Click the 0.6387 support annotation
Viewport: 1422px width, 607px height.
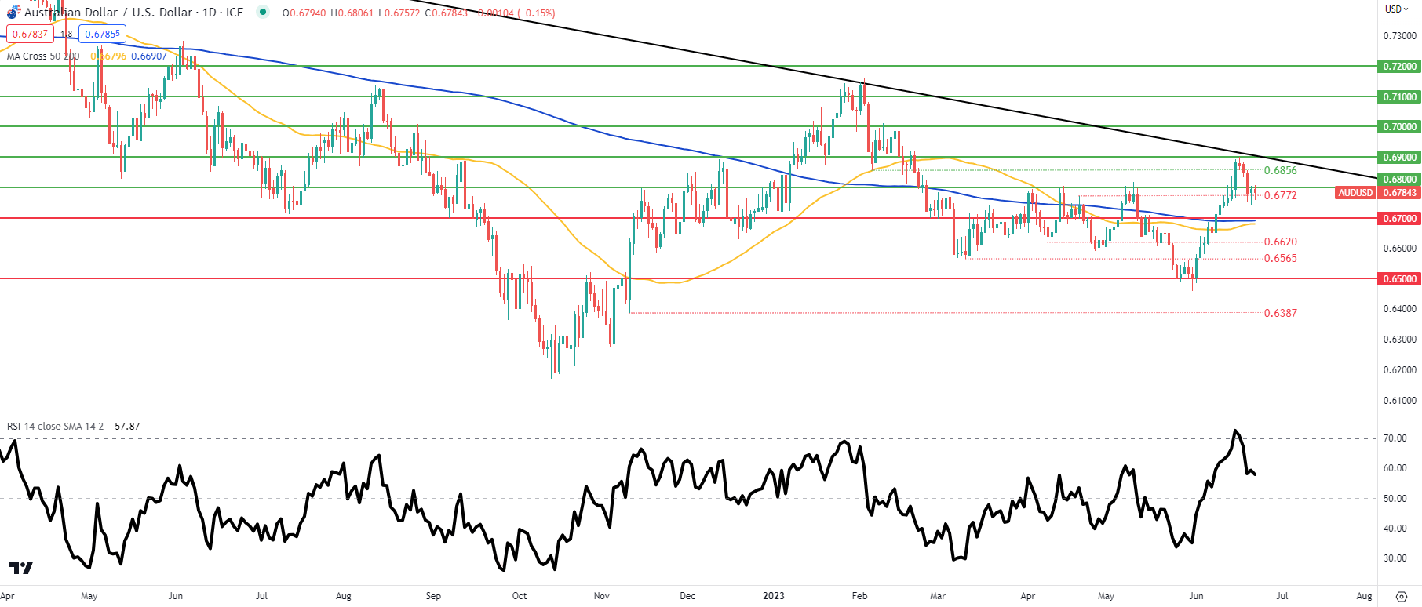[1280, 313]
